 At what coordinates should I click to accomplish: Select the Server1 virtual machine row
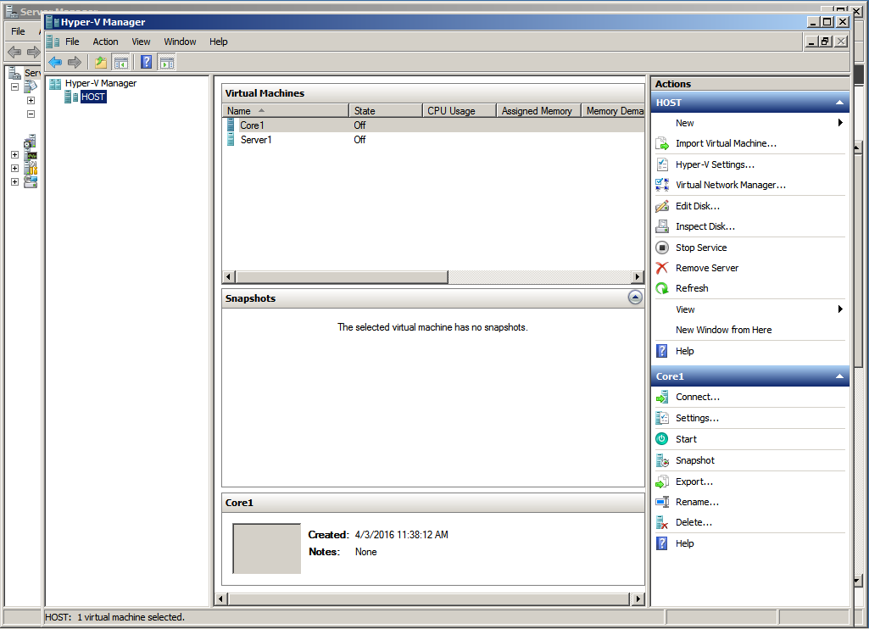coord(433,140)
